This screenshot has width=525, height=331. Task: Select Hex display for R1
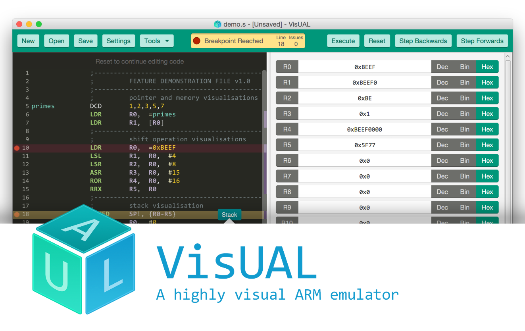tap(487, 83)
